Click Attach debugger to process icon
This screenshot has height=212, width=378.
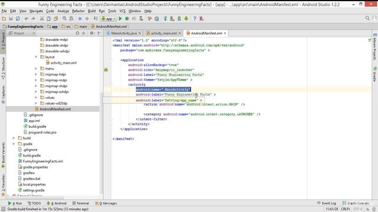141,18
